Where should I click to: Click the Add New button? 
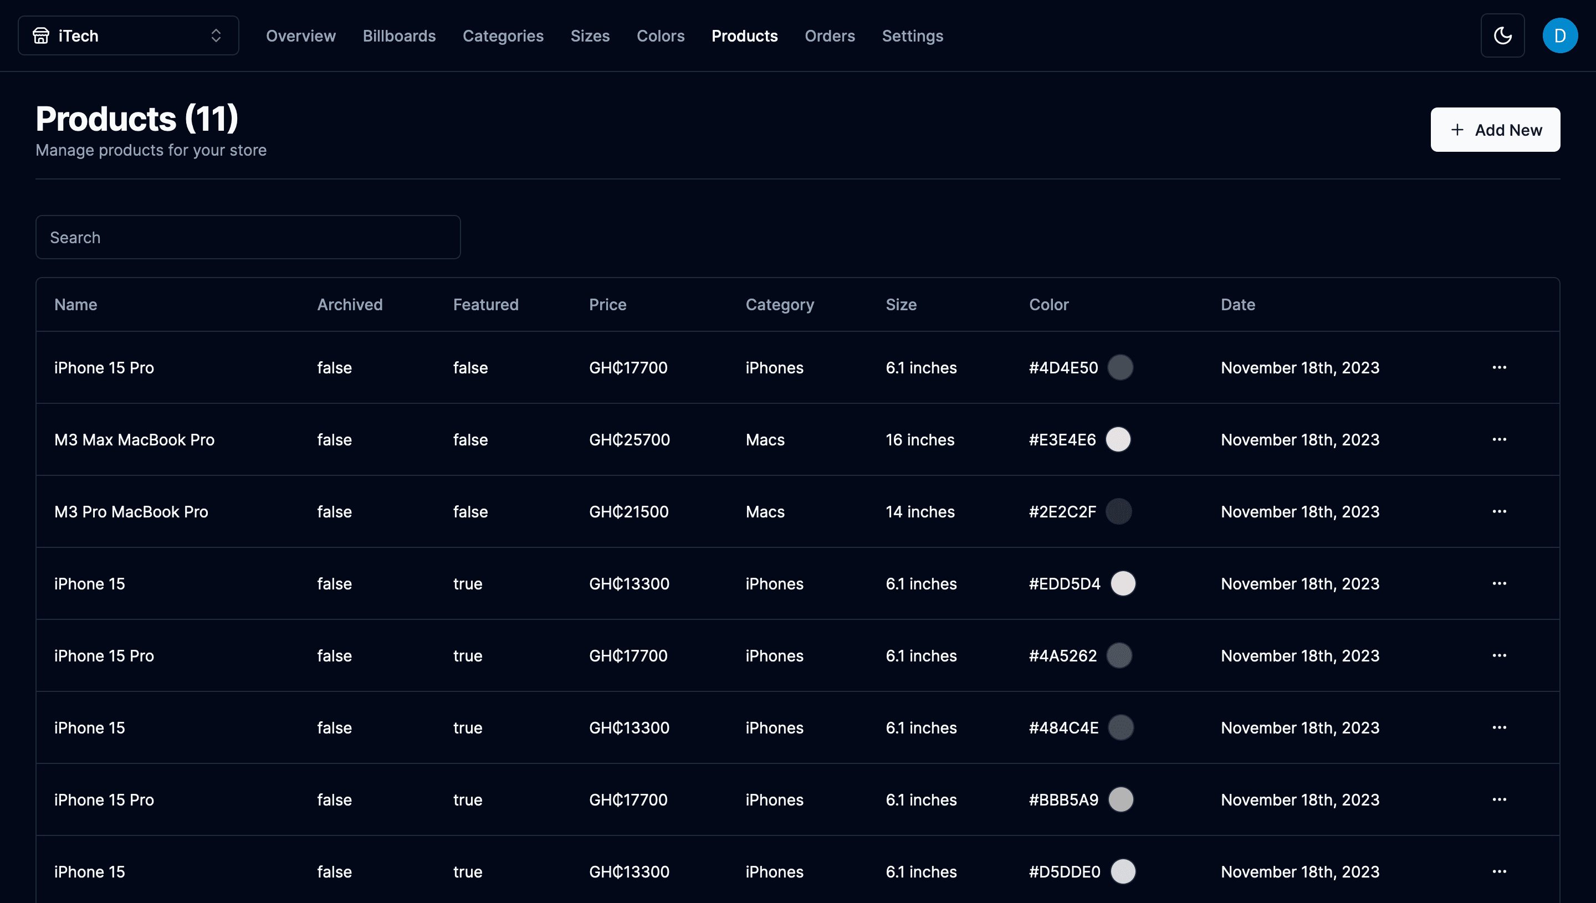coord(1495,129)
